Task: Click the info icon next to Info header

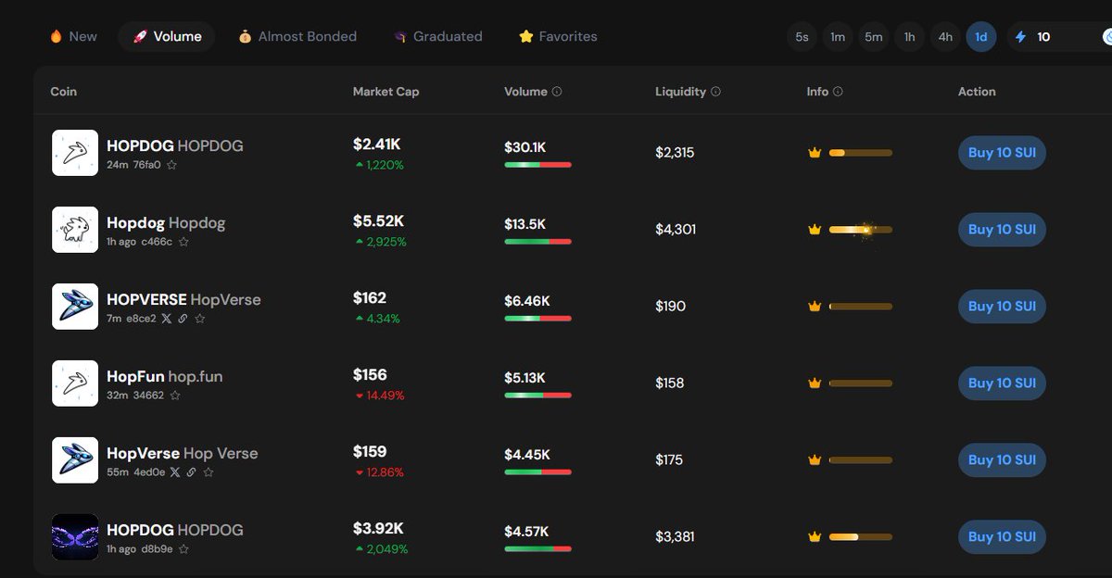Action: click(x=838, y=92)
